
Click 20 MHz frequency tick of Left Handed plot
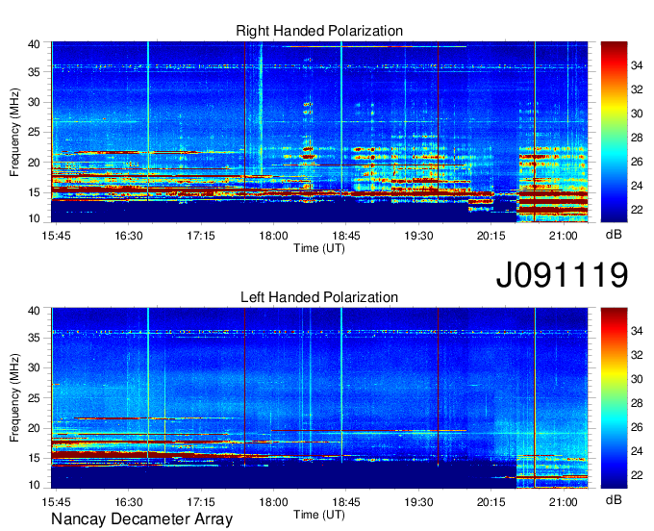point(34,428)
